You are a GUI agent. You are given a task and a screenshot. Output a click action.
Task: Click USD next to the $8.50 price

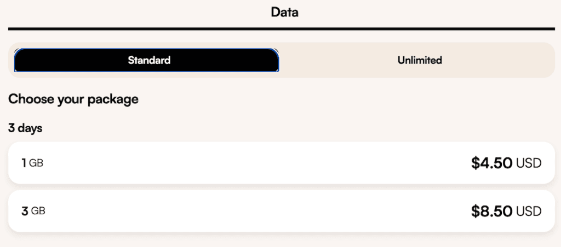(x=529, y=211)
